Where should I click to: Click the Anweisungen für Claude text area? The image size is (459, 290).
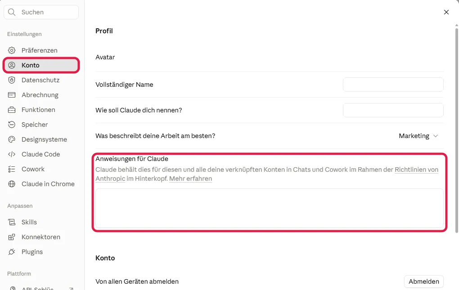269,208
